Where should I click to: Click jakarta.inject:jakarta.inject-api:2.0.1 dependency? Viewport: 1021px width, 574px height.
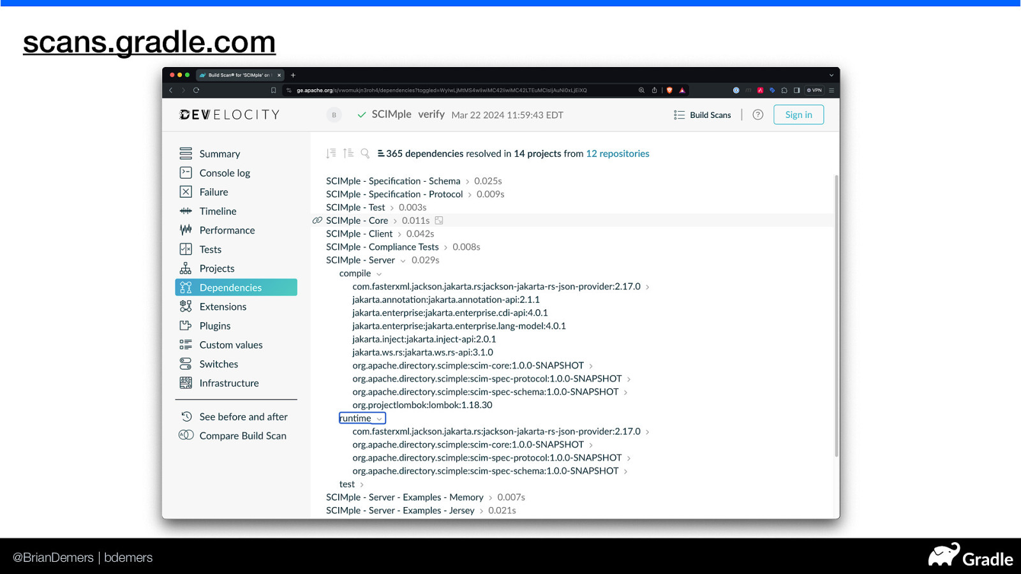(x=424, y=339)
